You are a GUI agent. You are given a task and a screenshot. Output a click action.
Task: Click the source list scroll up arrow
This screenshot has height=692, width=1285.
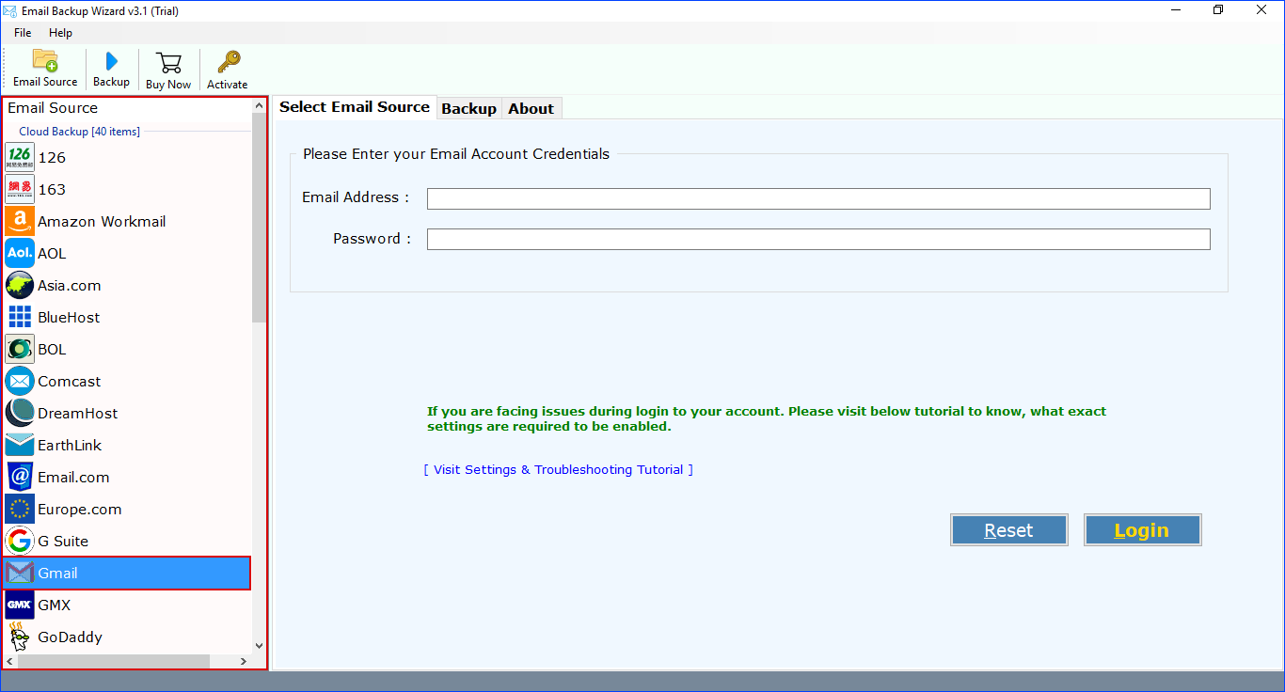point(260,105)
